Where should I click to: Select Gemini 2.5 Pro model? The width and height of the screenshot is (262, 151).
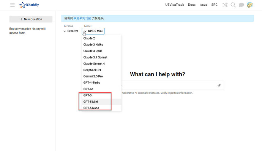click(x=102, y=76)
